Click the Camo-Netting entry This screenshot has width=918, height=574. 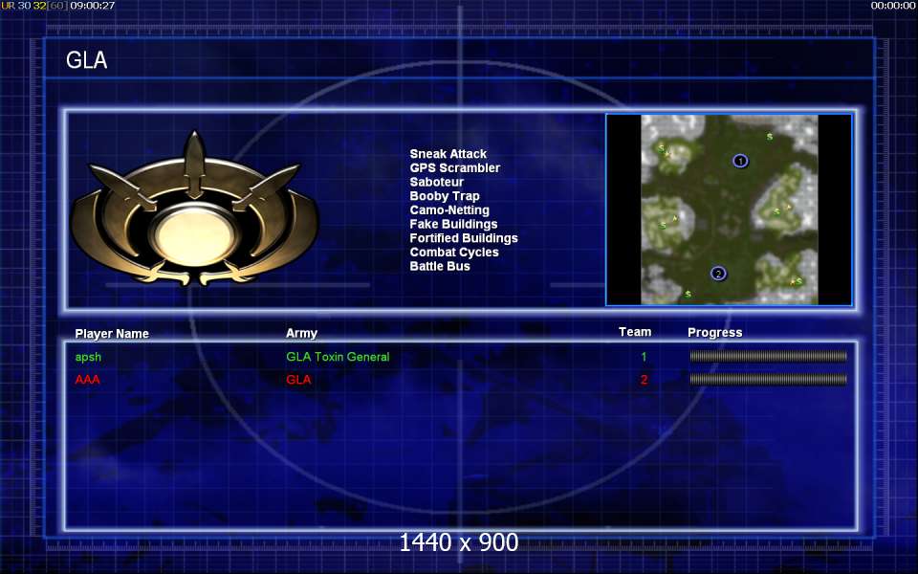pyautogui.click(x=449, y=210)
